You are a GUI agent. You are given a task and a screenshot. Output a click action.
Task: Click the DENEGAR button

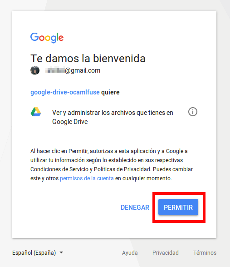pos(135,208)
